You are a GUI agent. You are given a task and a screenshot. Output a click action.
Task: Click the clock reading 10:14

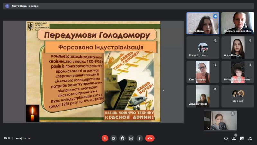[x=7, y=138]
